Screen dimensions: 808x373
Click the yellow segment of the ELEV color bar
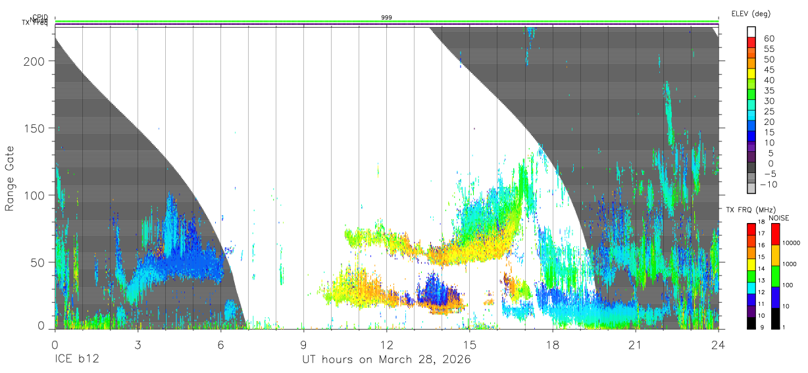pos(751,74)
